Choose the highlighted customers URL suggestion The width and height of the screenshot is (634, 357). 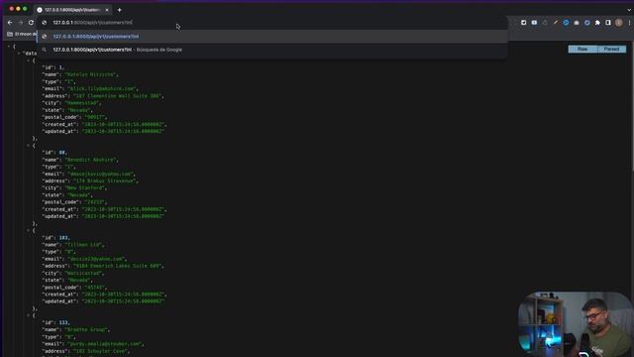click(x=272, y=37)
